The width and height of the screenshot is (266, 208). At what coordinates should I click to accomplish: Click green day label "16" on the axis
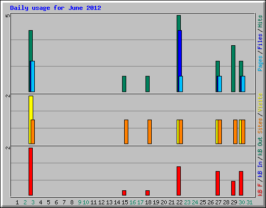[132, 202]
